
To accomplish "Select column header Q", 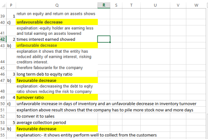I will [57, 5].
